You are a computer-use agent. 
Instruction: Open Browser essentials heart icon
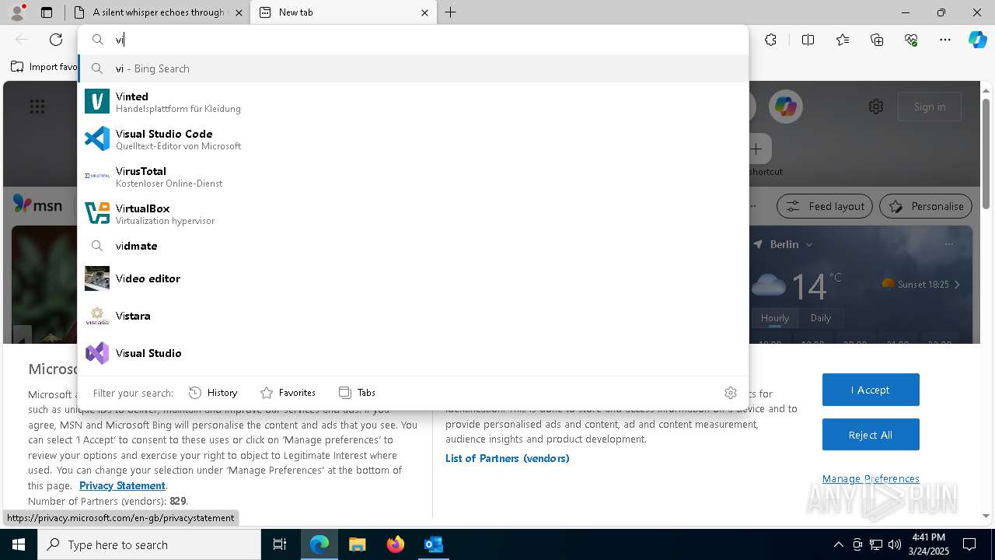point(911,40)
